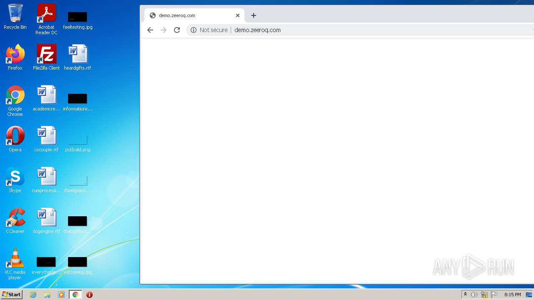Select yetcoming.jpg image file
Screen dimensions: 534x300
pos(78,265)
